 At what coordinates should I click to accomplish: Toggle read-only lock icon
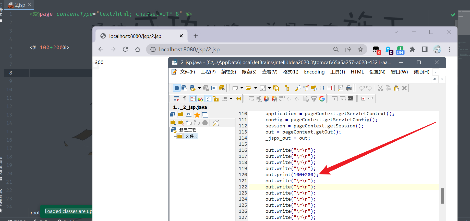tap(216, 99)
